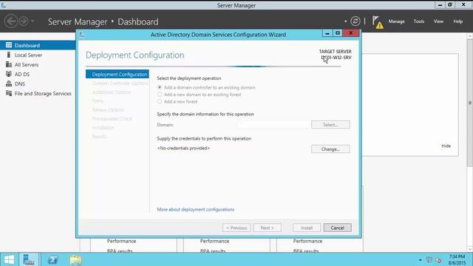This screenshot has width=473, height=266.
Task: Click the <No credentials provided> text
Action: pyautogui.click(x=183, y=148)
